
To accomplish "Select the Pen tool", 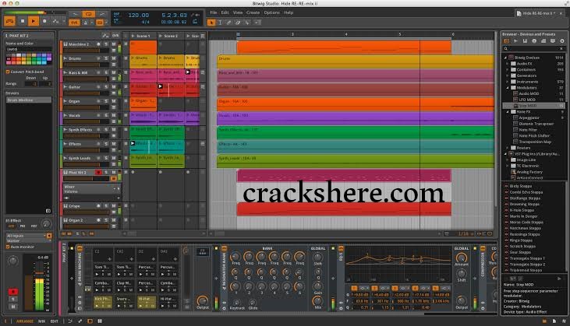I will click(x=228, y=23).
